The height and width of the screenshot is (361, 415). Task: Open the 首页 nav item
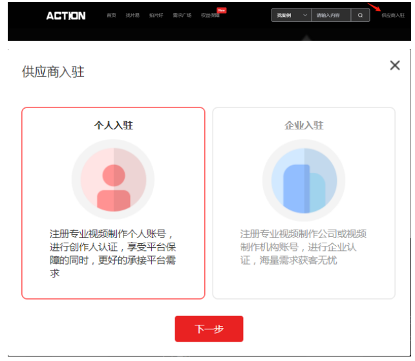111,16
